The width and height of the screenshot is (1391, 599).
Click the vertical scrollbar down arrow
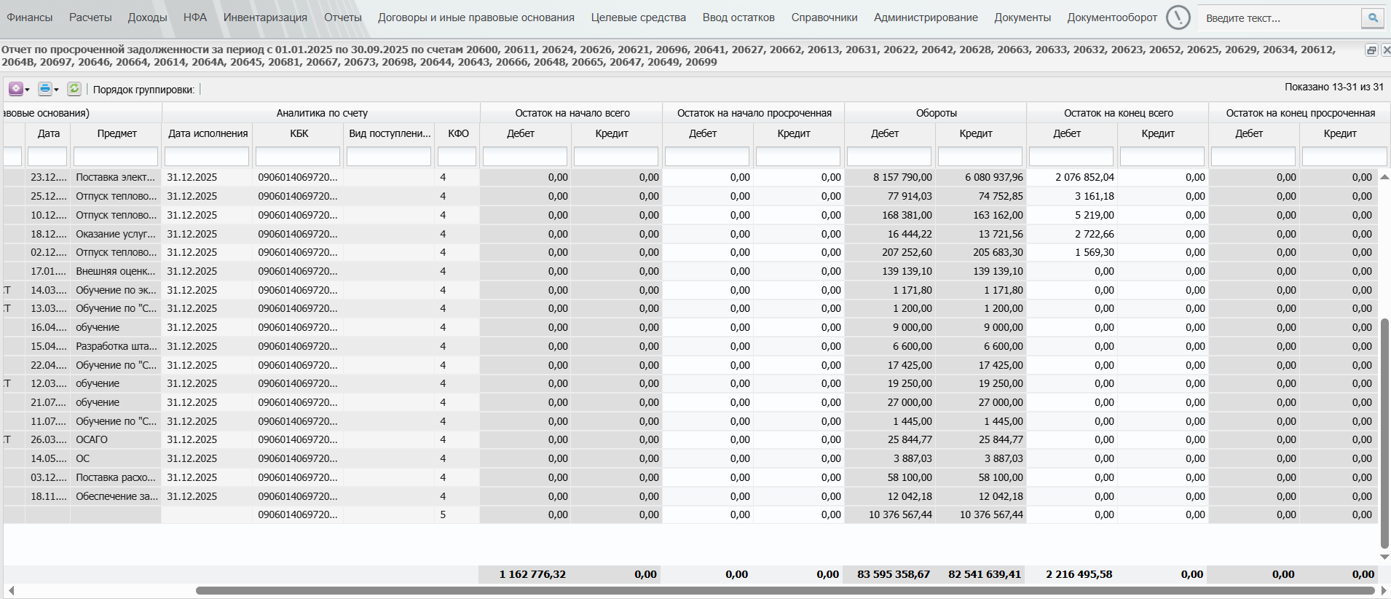tap(1384, 557)
